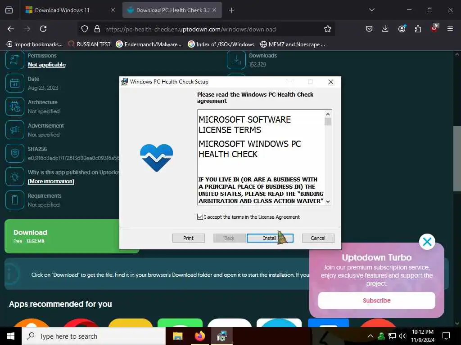
Task: Click the lightbulb icon beside Why published
Action: tap(15, 177)
